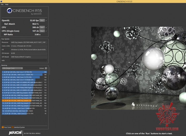Screen dimensions: 186x136
Task: Select ranking row 16 Intel Xeon X5650
Action: [24, 111]
